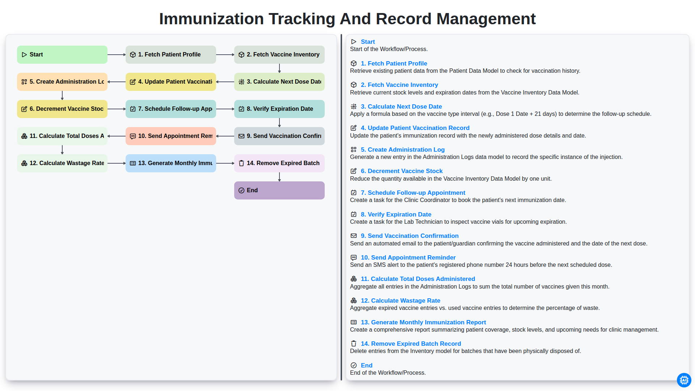Click description 'Reduce the quantity available in the Vaccine Inventory'
The image size is (695, 391).
(451, 179)
